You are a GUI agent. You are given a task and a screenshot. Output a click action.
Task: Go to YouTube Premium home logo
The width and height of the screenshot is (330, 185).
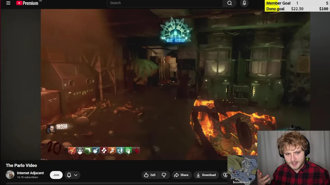27,3
